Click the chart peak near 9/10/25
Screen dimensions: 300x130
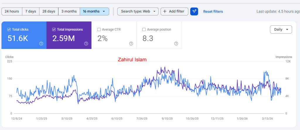[165, 67]
